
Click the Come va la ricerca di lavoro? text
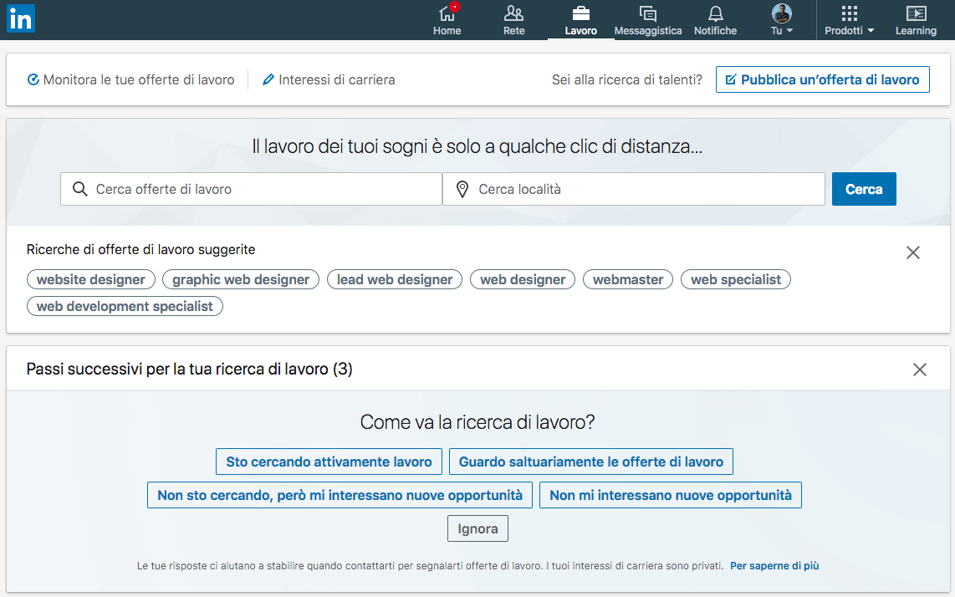point(477,422)
